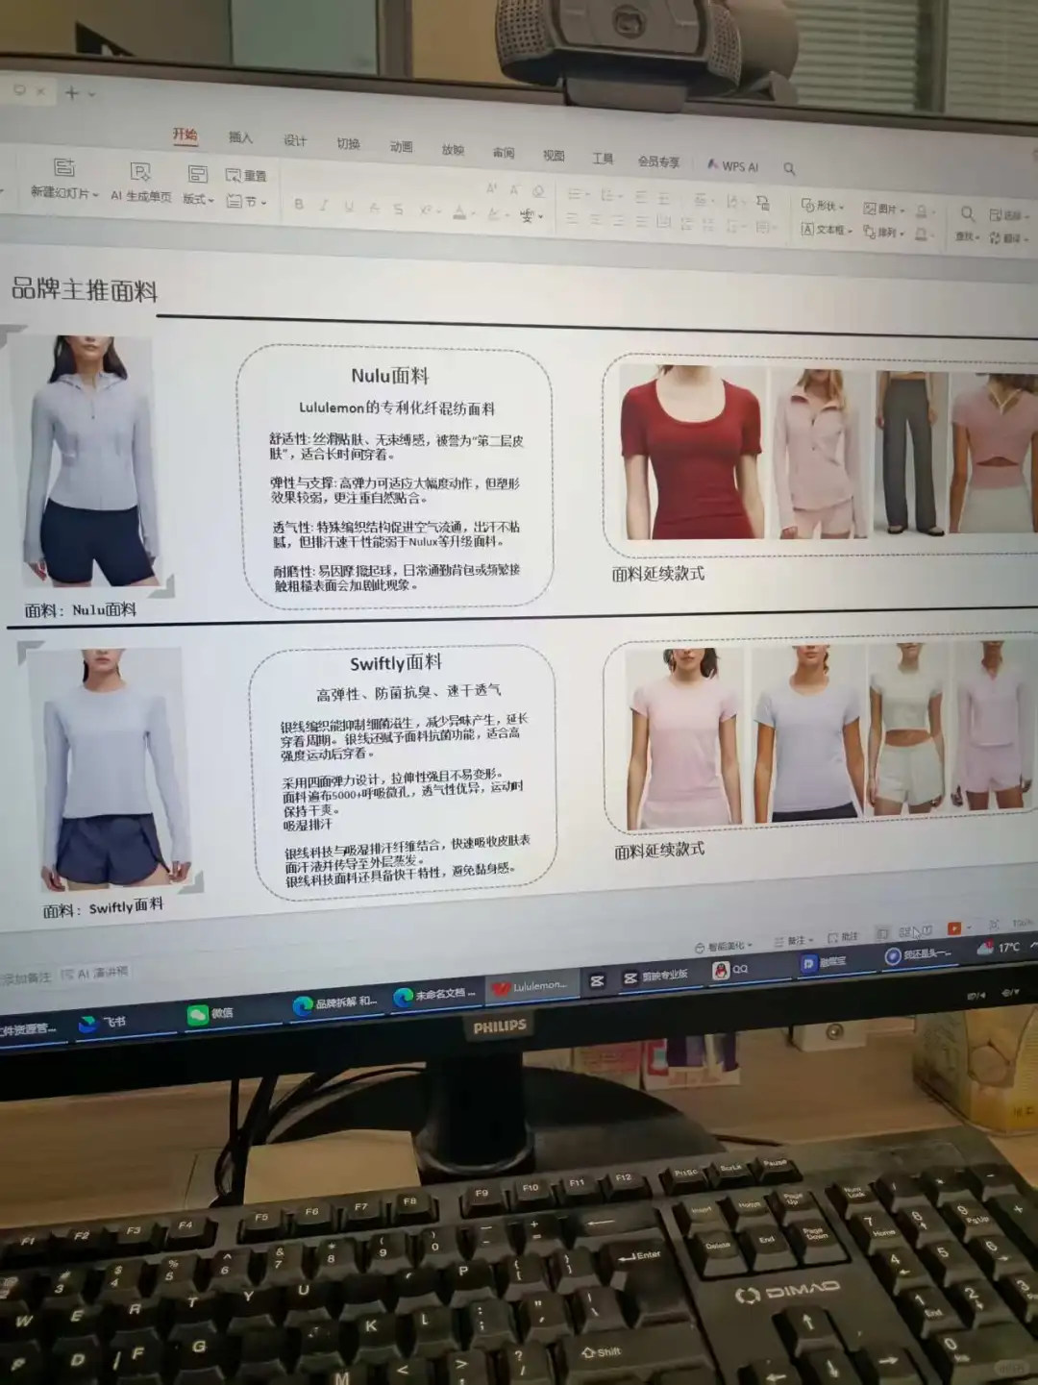This screenshot has height=1385, width=1038.
Task: Select the 放映 tab
Action: tap(453, 150)
